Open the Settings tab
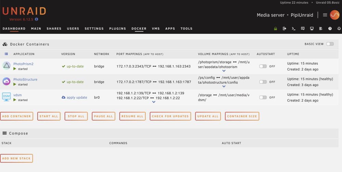This screenshot has height=172, width=342. [94, 29]
